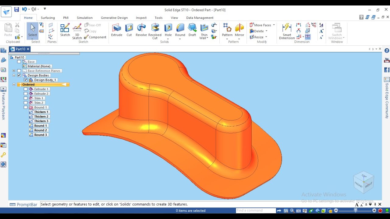390x219 pixels.
Task: Activate the Mirror tool
Action: [239, 30]
